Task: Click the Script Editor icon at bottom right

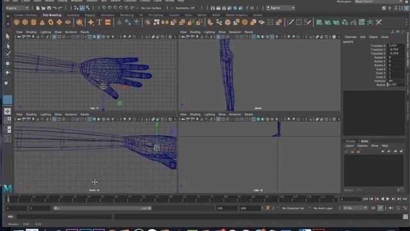Action: [x=406, y=217]
